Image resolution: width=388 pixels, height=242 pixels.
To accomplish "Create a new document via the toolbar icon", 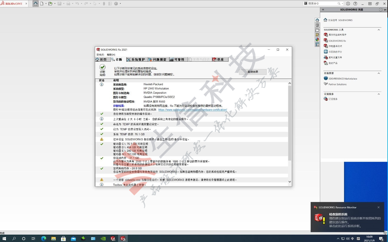I will 42,4.
